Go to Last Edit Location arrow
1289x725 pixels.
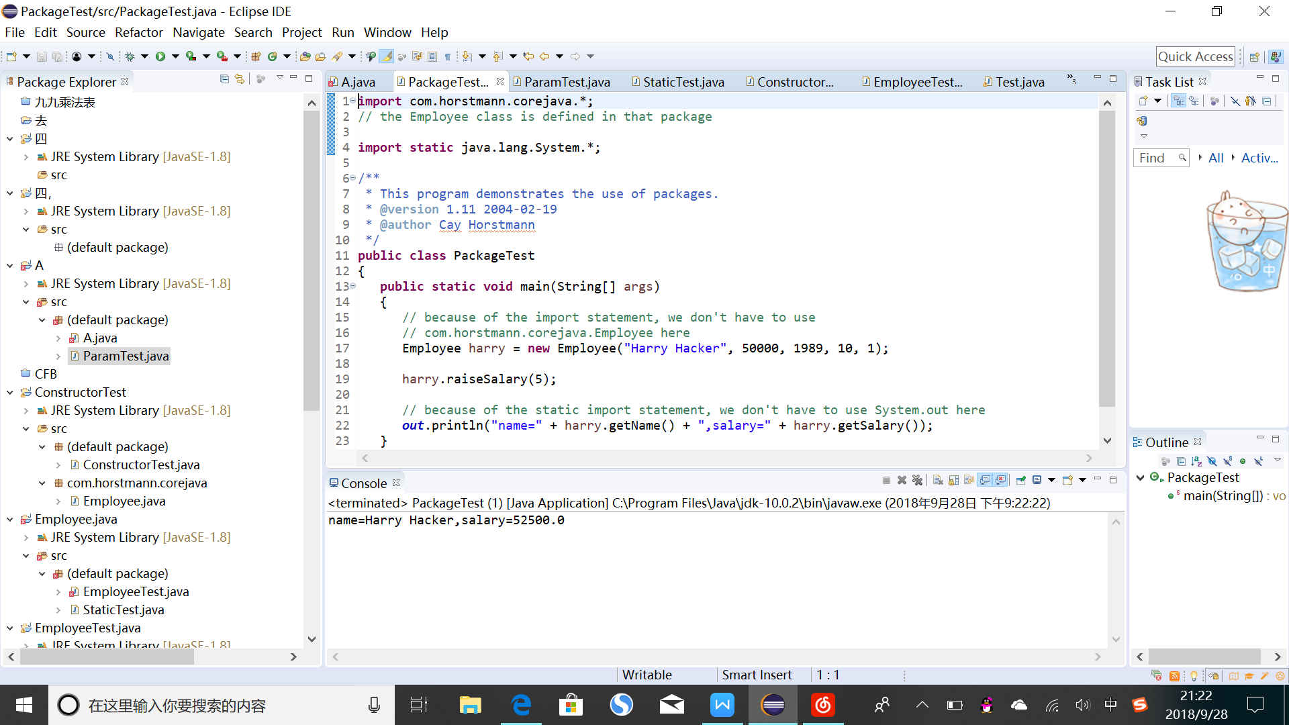click(528, 56)
